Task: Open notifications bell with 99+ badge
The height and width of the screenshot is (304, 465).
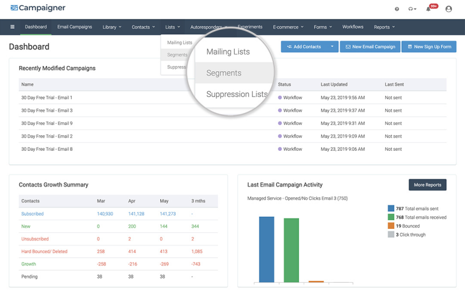Action: click(x=431, y=8)
